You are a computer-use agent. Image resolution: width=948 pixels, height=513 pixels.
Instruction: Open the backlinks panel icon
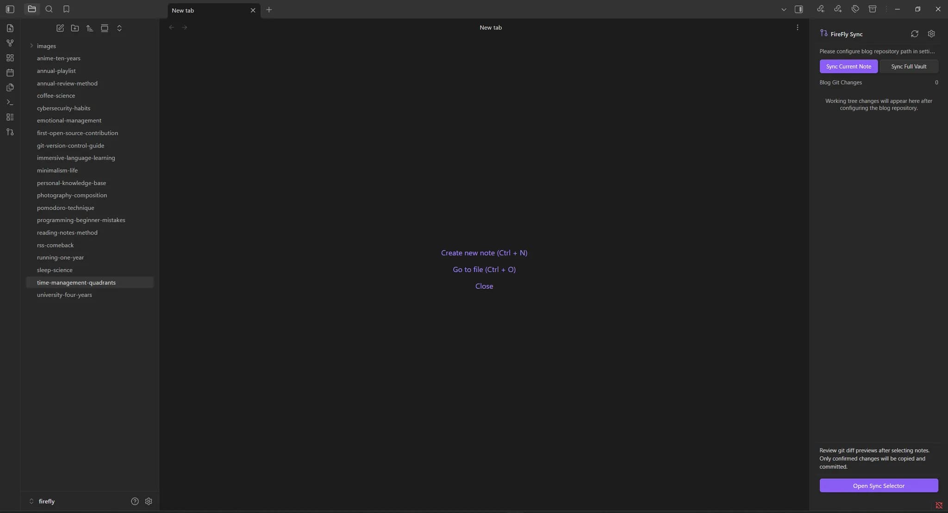(820, 9)
